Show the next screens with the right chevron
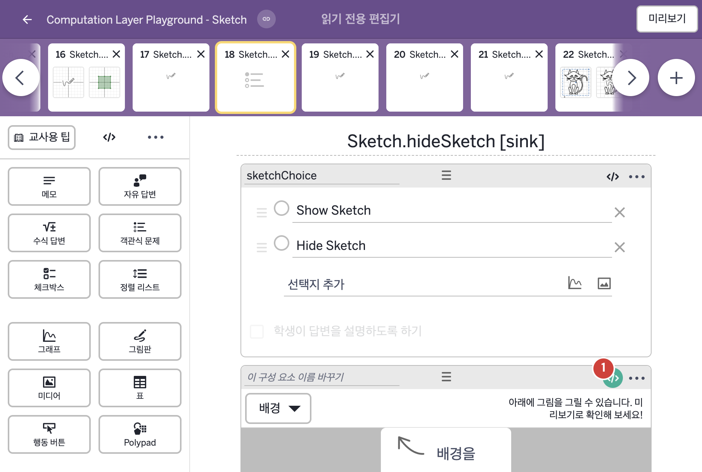The width and height of the screenshot is (702, 472). coord(631,78)
